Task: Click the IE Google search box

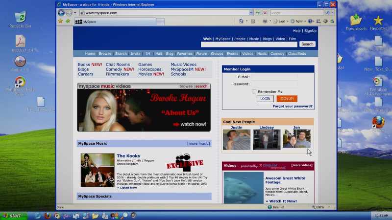Action: [x=297, y=13]
